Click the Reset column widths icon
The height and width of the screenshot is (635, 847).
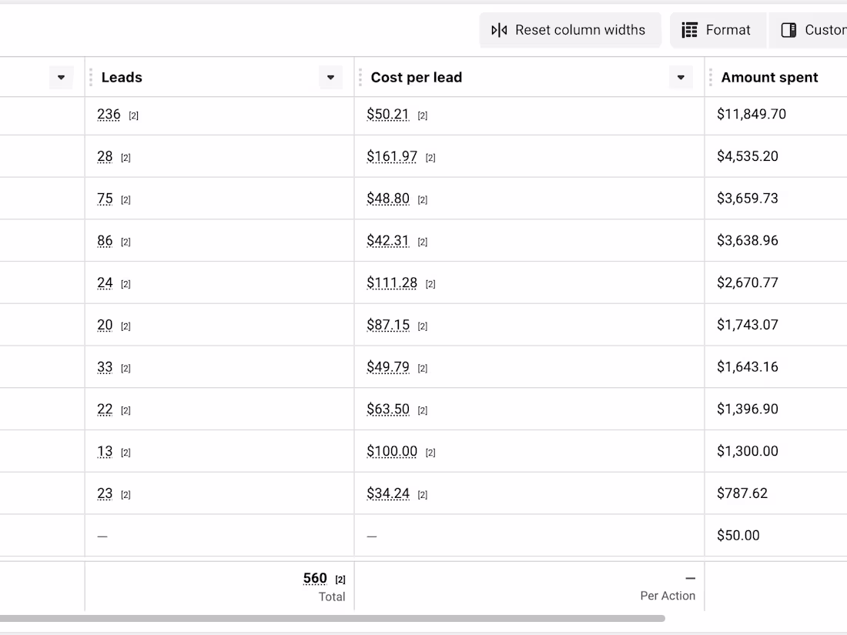click(x=499, y=30)
